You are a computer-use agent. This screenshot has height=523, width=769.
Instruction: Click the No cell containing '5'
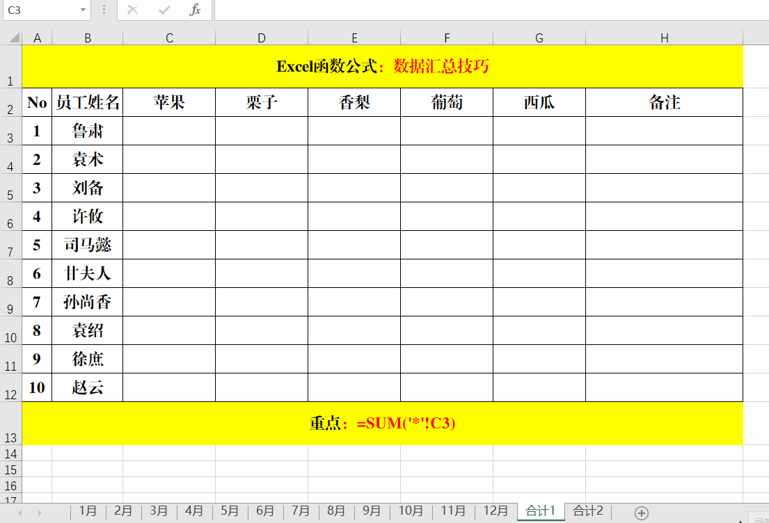tap(37, 245)
